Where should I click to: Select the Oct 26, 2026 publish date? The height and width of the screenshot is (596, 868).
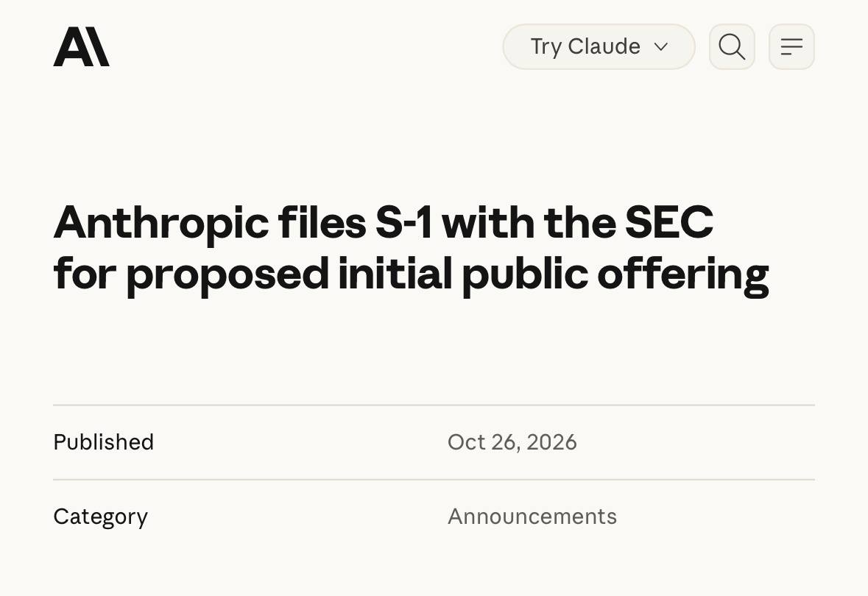(x=512, y=442)
